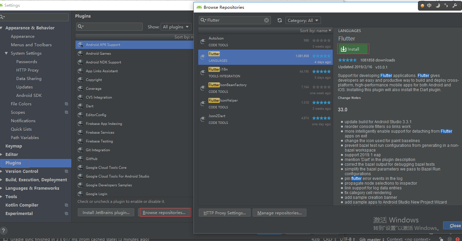Collapse the System Settings tree node
The height and width of the screenshot is (241, 462).
click(6, 53)
